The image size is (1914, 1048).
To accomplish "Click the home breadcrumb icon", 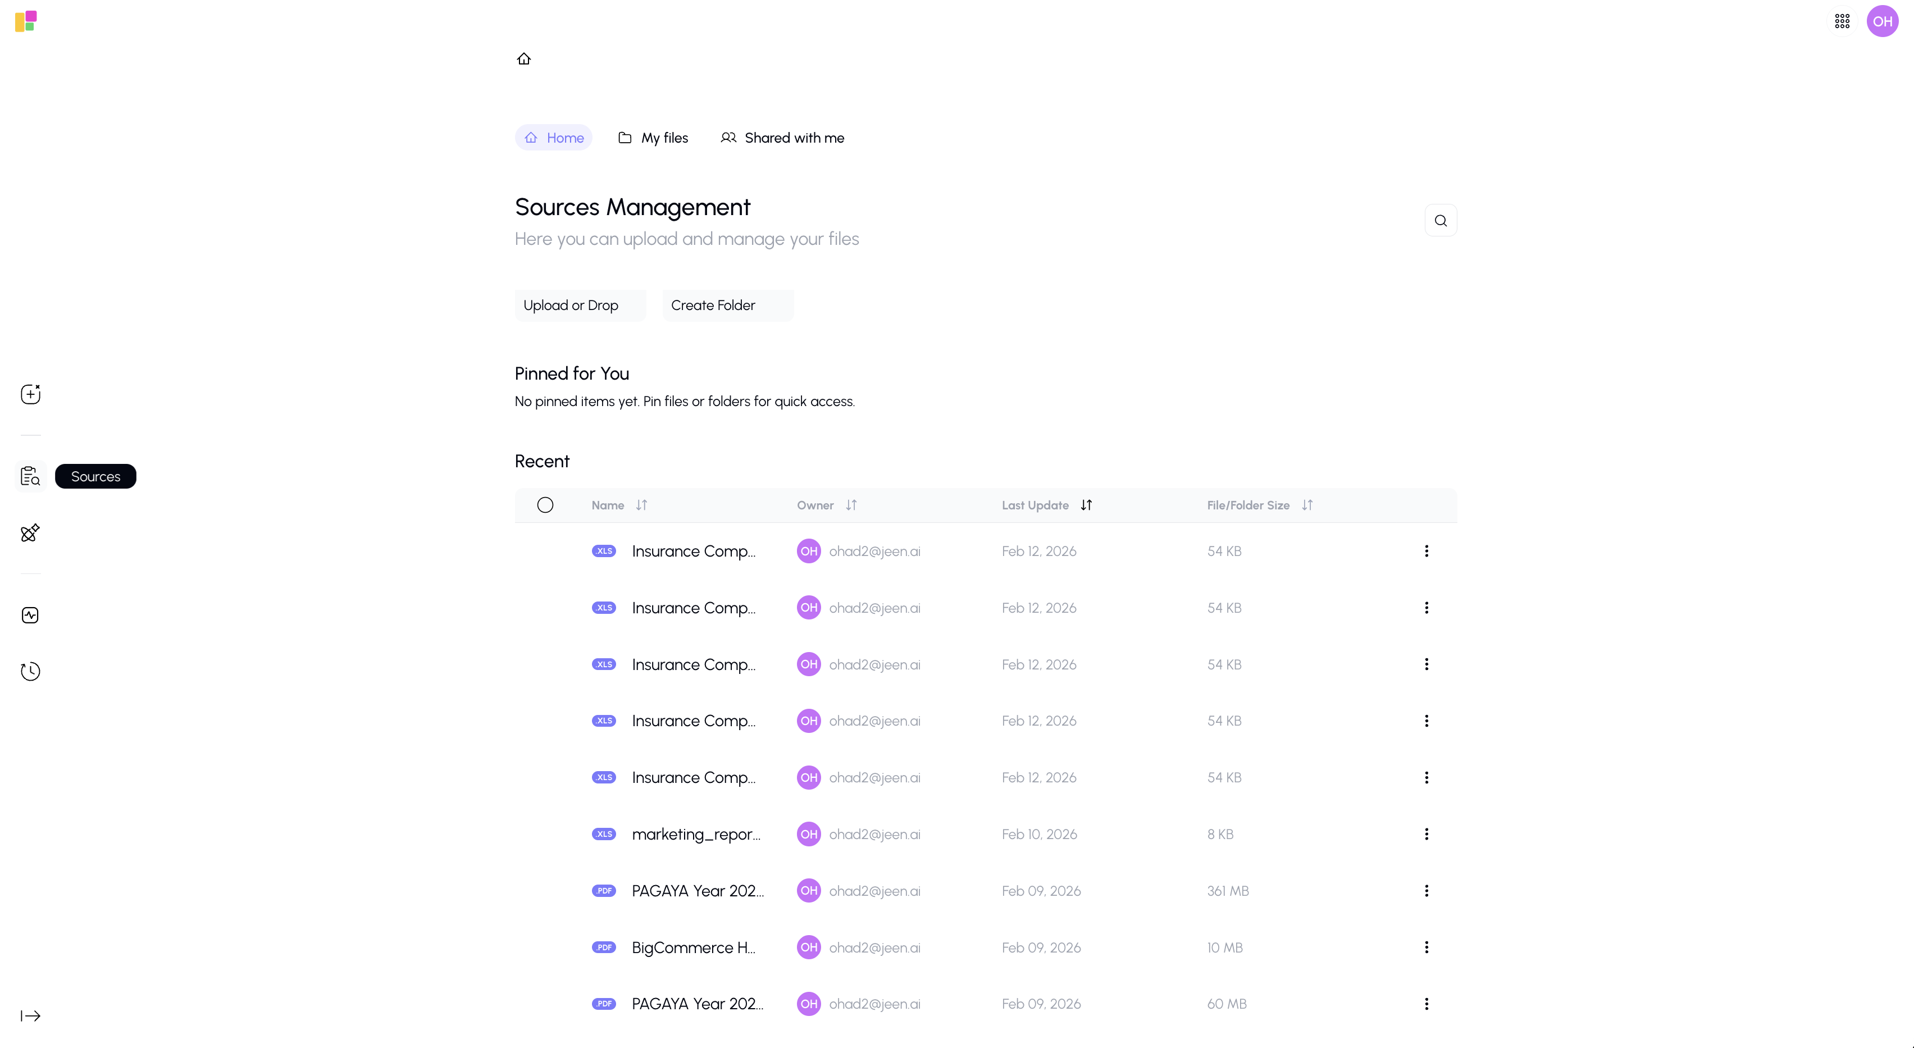I will pyautogui.click(x=524, y=59).
